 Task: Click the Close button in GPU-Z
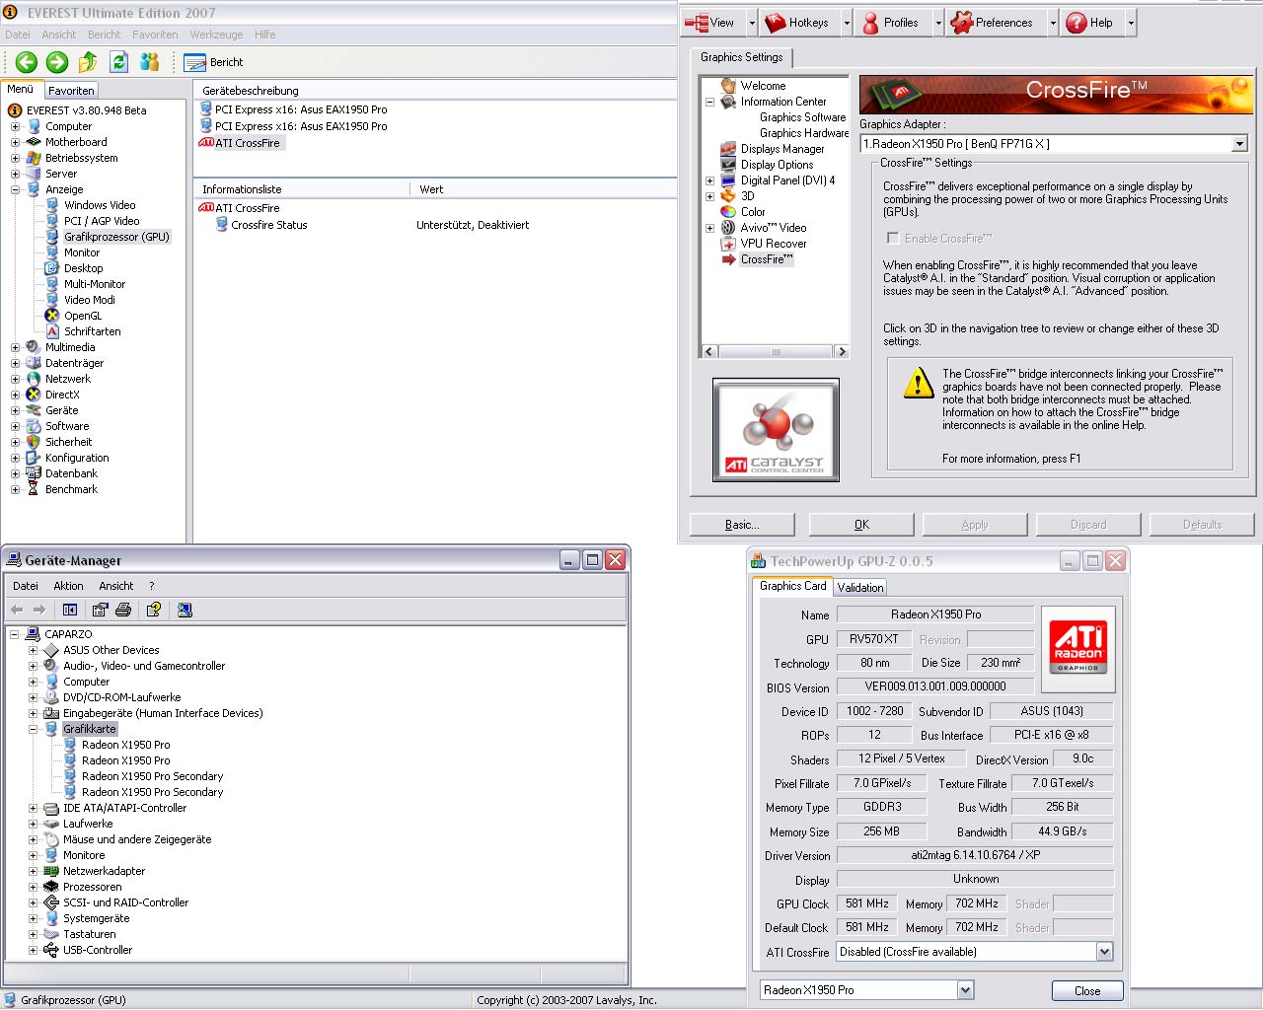pos(1087,990)
